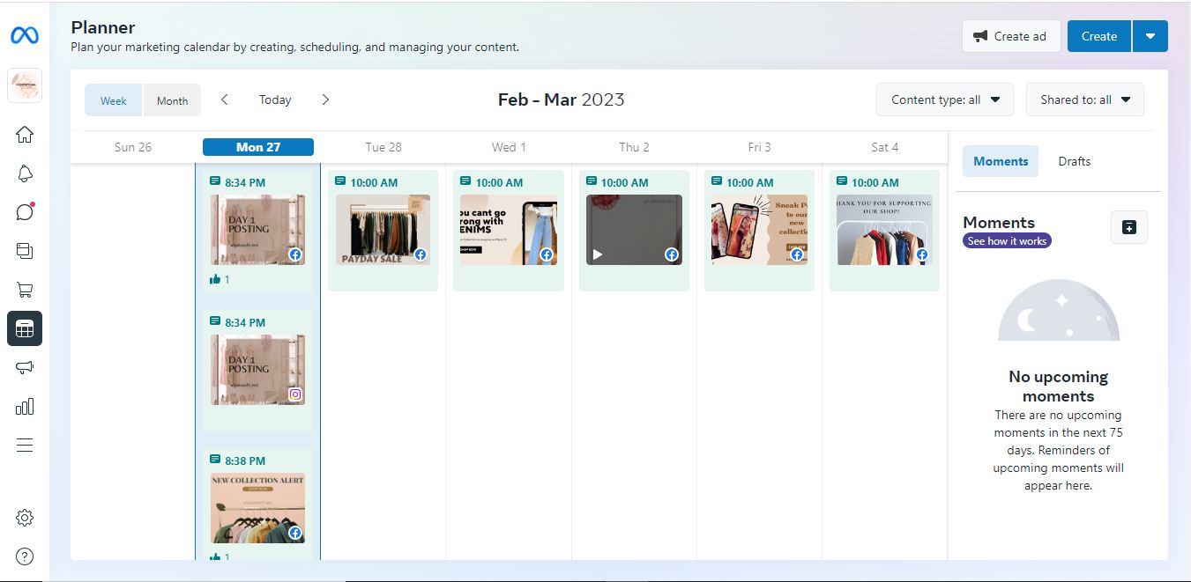The height and width of the screenshot is (582, 1191).
Task: Expand Create button dropdown arrow
Action: (x=1150, y=36)
